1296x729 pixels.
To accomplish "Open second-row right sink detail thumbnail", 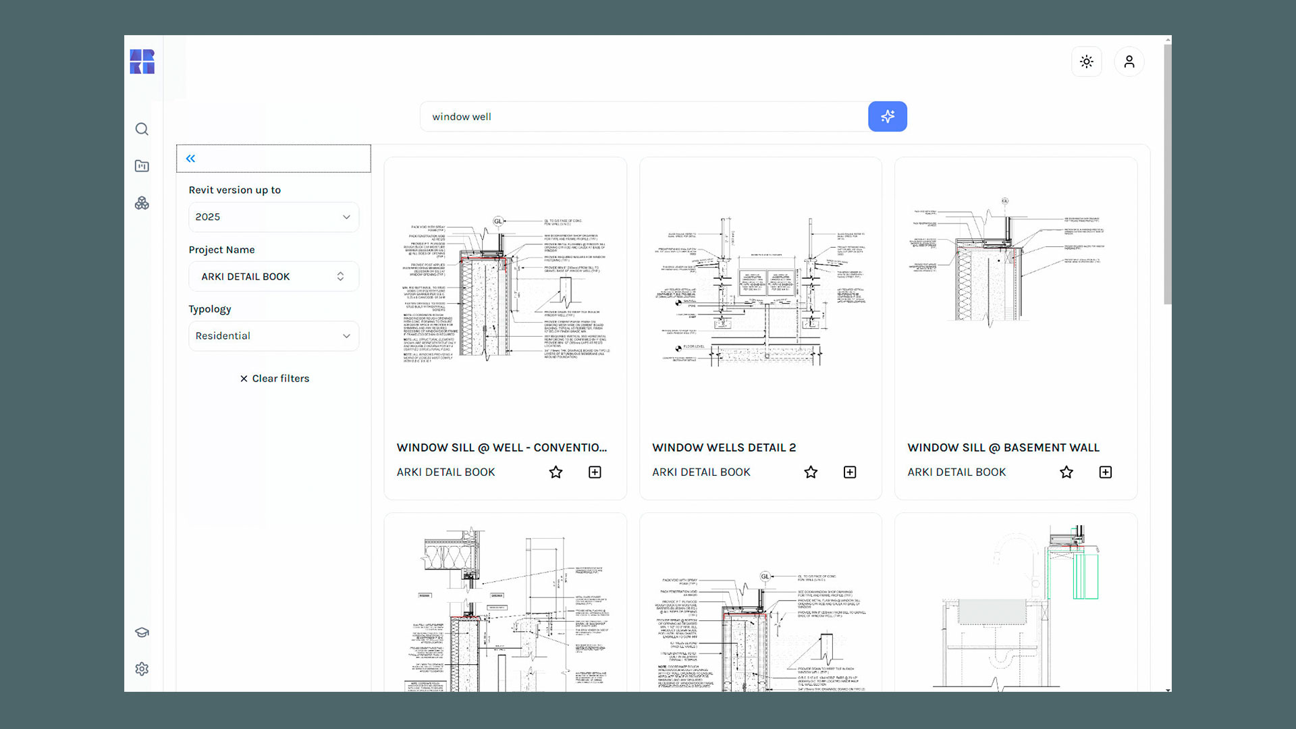I will pyautogui.click(x=1016, y=607).
